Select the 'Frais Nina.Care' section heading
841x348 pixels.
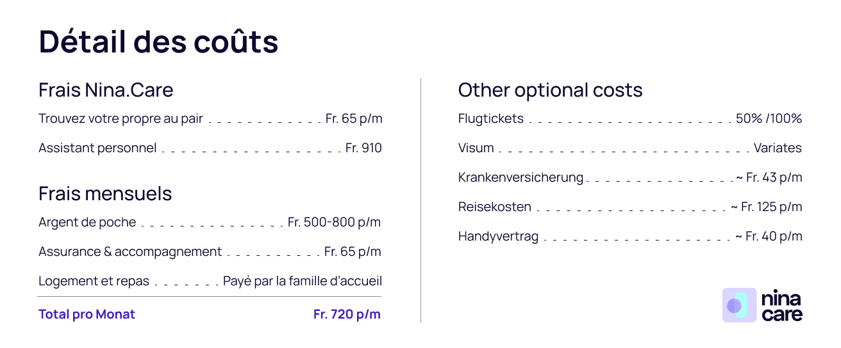pyautogui.click(x=106, y=90)
